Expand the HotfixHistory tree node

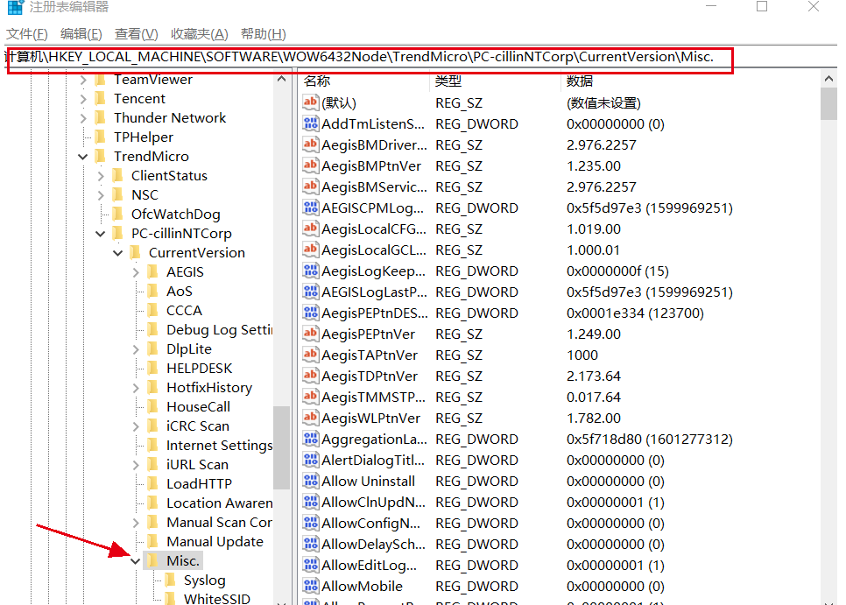click(x=136, y=388)
